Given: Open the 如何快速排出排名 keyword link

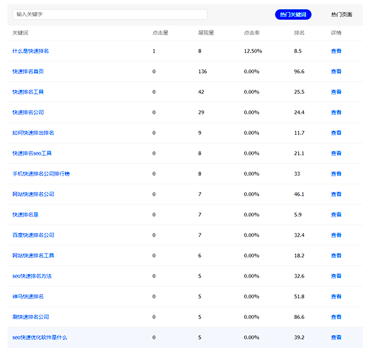Looking at the screenshot, I should [33, 133].
